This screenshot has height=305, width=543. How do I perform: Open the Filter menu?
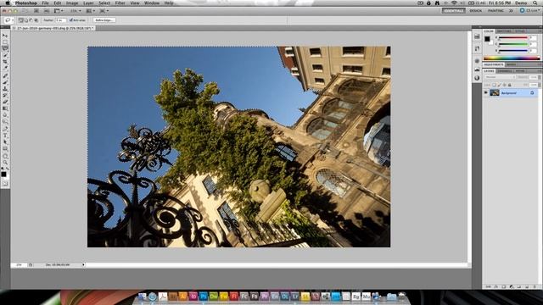(x=120, y=3)
